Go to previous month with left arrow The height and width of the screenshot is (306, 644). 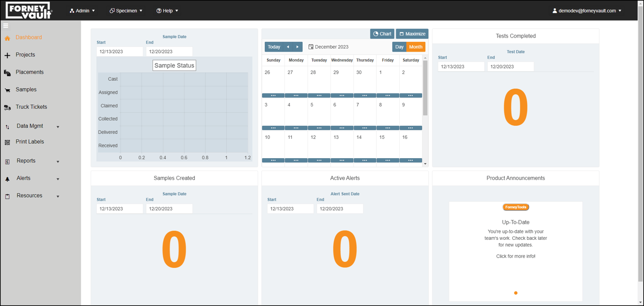coord(288,47)
